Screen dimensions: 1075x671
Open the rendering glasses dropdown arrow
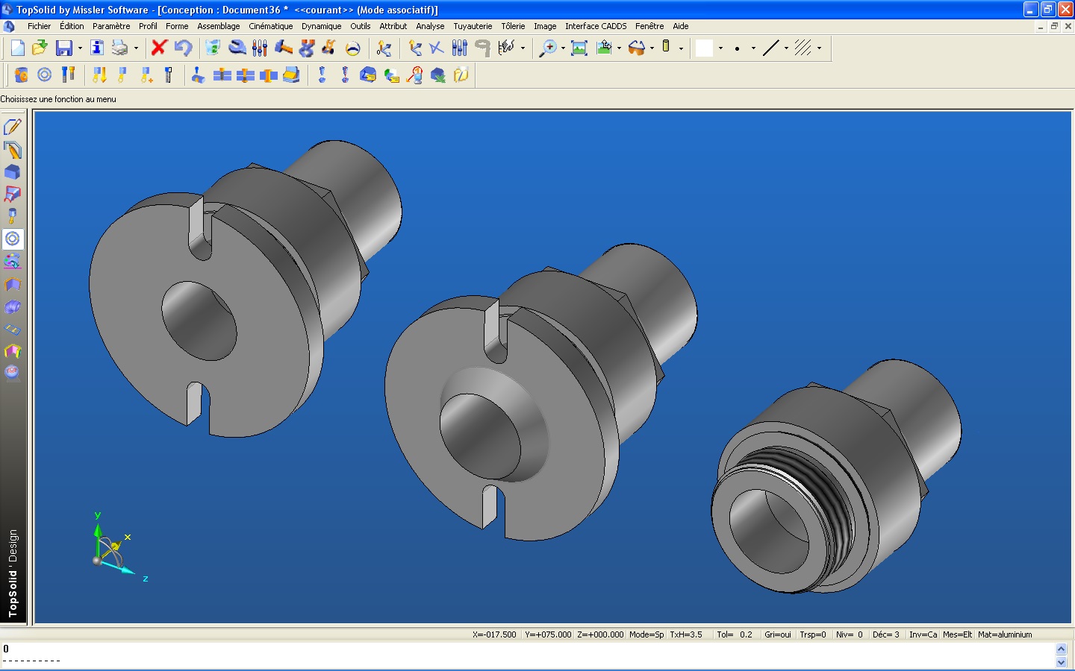pyautogui.click(x=652, y=48)
